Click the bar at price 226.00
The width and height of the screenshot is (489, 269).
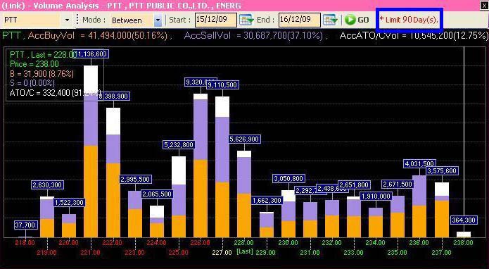pos(201,165)
